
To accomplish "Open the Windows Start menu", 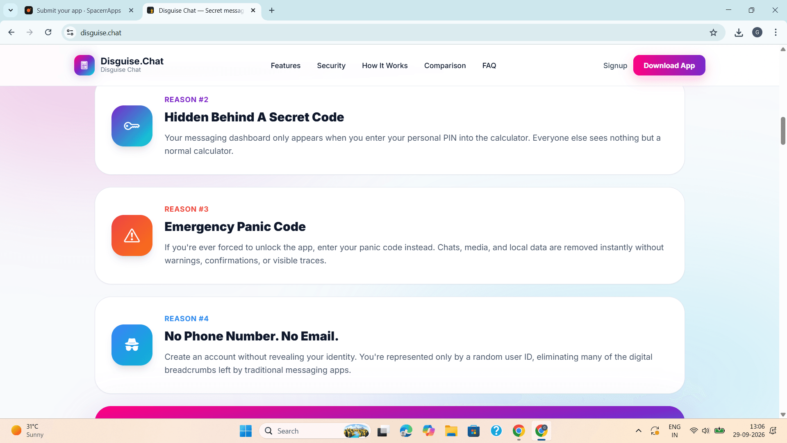I will (x=246, y=431).
